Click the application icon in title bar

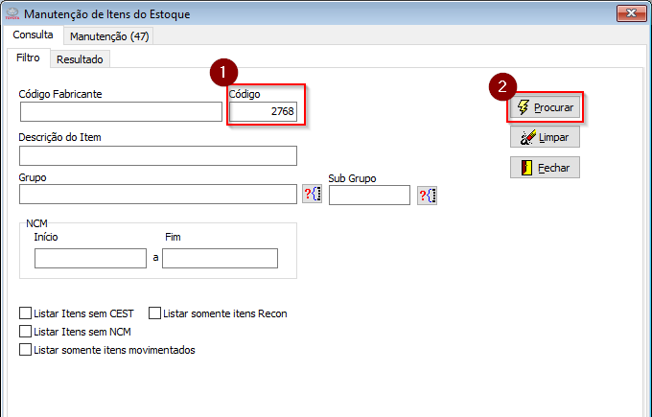click(11, 14)
